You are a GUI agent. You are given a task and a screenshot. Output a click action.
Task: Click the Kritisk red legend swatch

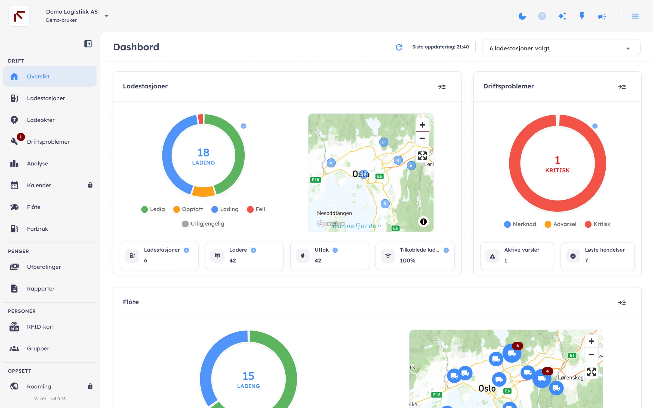coord(588,224)
